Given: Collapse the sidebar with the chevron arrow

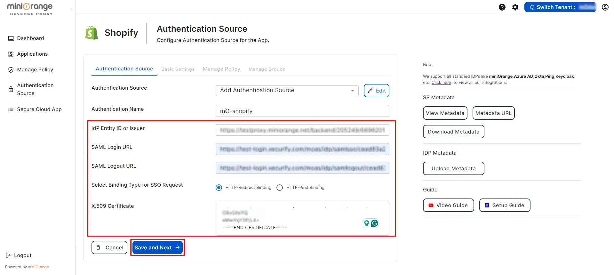Looking at the screenshot, I should click(71, 10).
